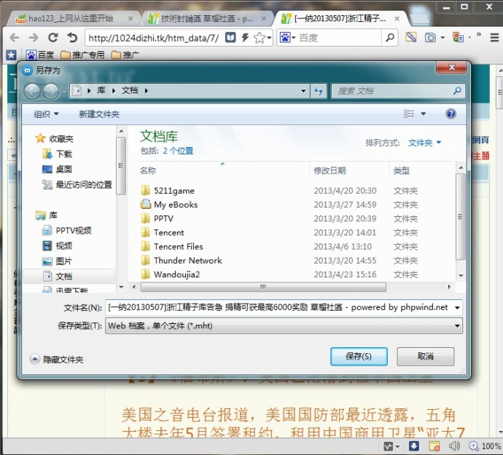This screenshot has height=455, width=503.
Task: Expand the file name history dropdown arrow
Action: coord(457,308)
